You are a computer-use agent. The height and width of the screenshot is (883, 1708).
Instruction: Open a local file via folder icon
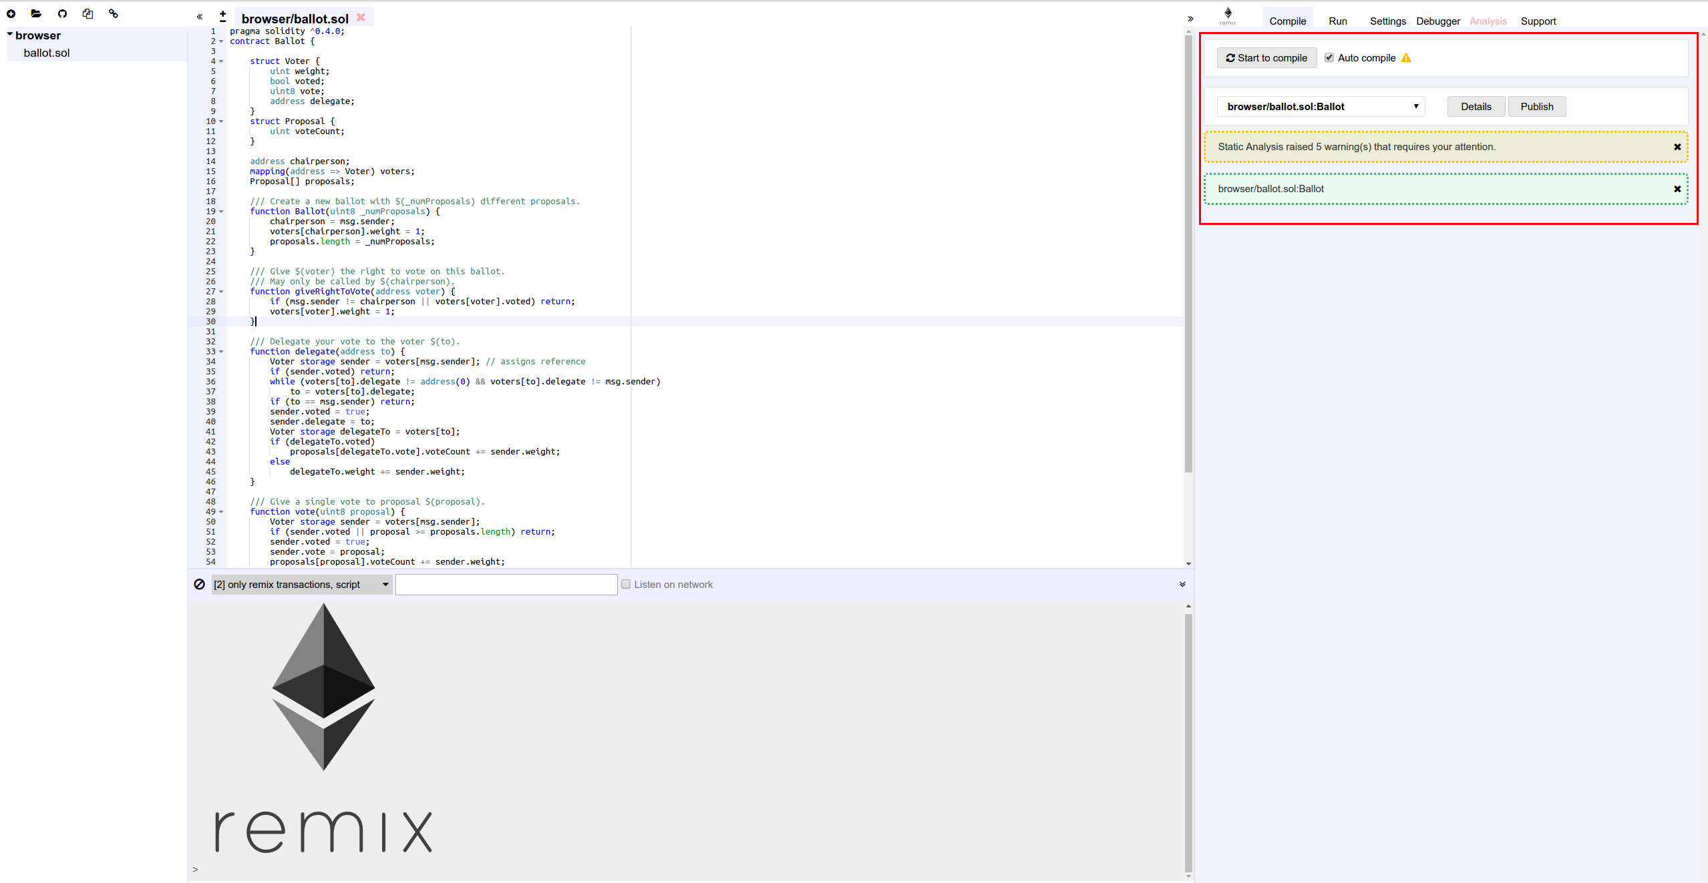(x=36, y=13)
